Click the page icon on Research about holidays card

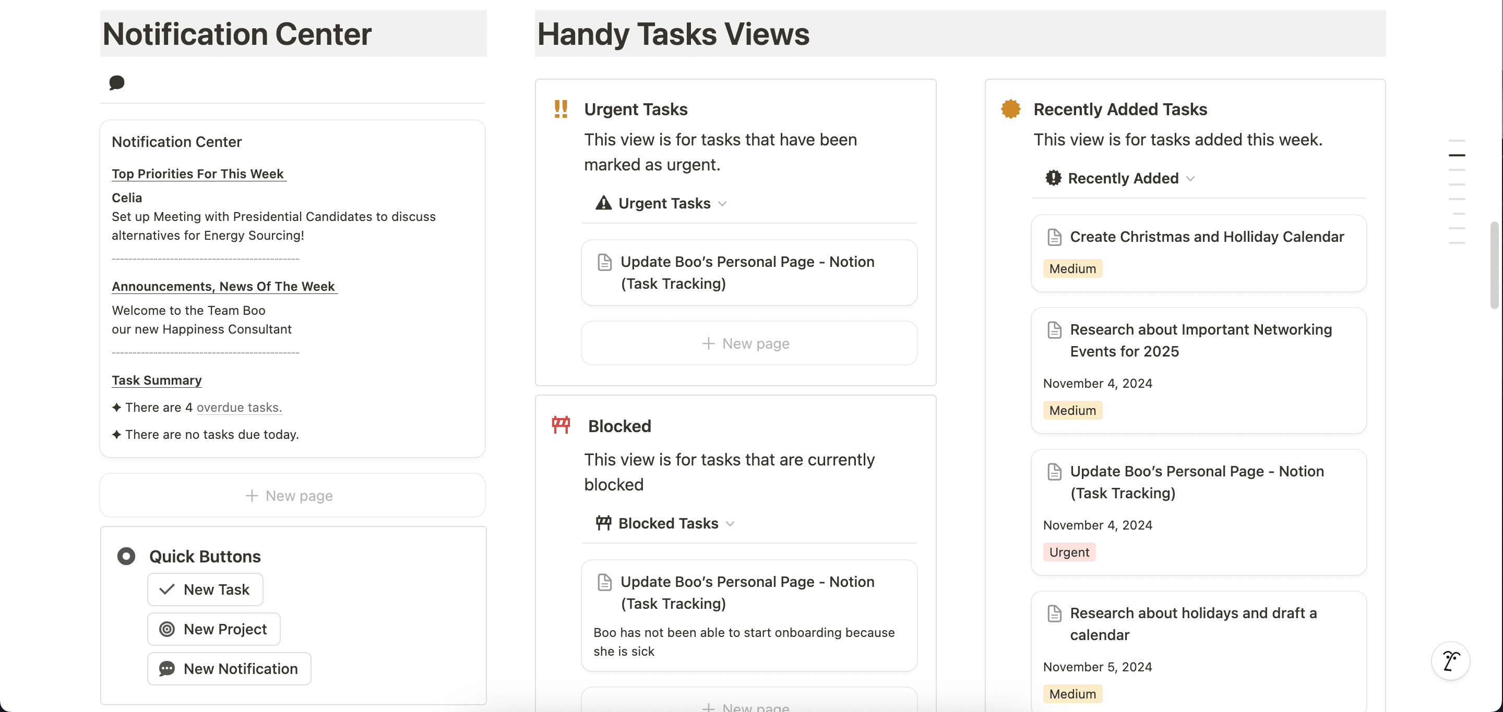[1054, 613]
